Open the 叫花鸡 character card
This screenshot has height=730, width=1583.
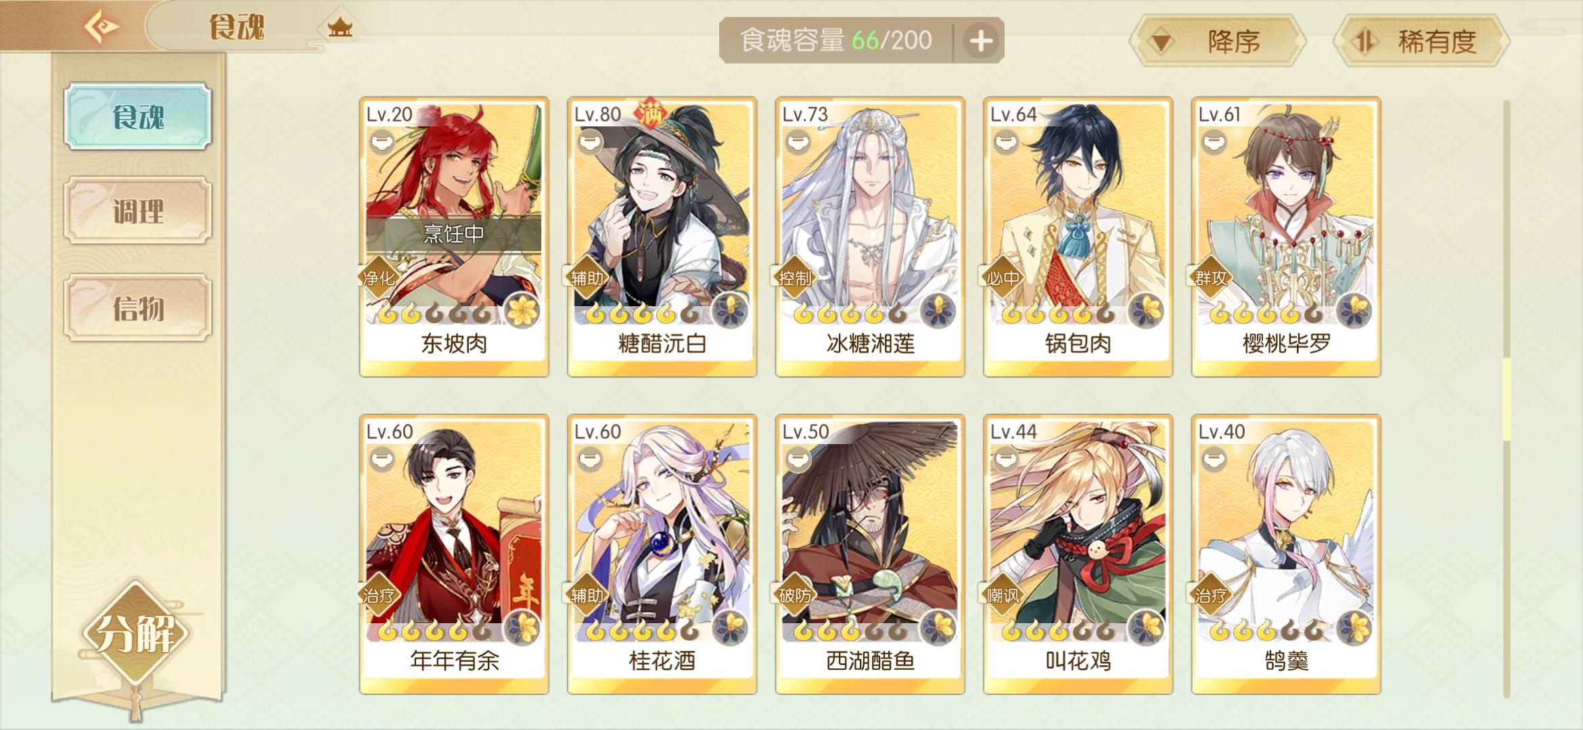click(x=1078, y=554)
